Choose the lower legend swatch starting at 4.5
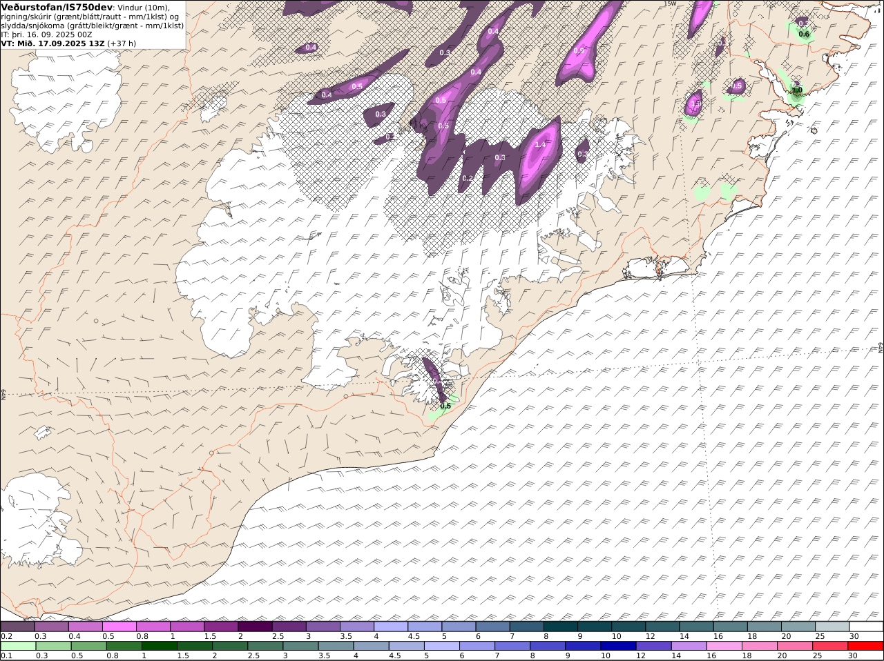 point(406,646)
